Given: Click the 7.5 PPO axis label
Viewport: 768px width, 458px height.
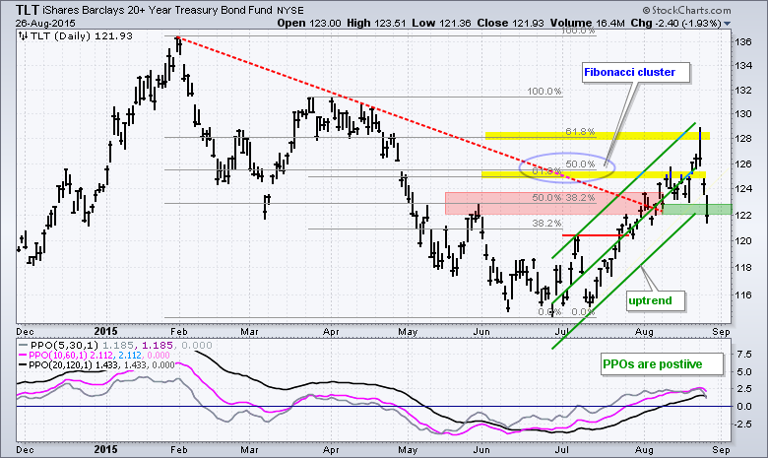Looking at the screenshot, I should pyautogui.click(x=743, y=355).
